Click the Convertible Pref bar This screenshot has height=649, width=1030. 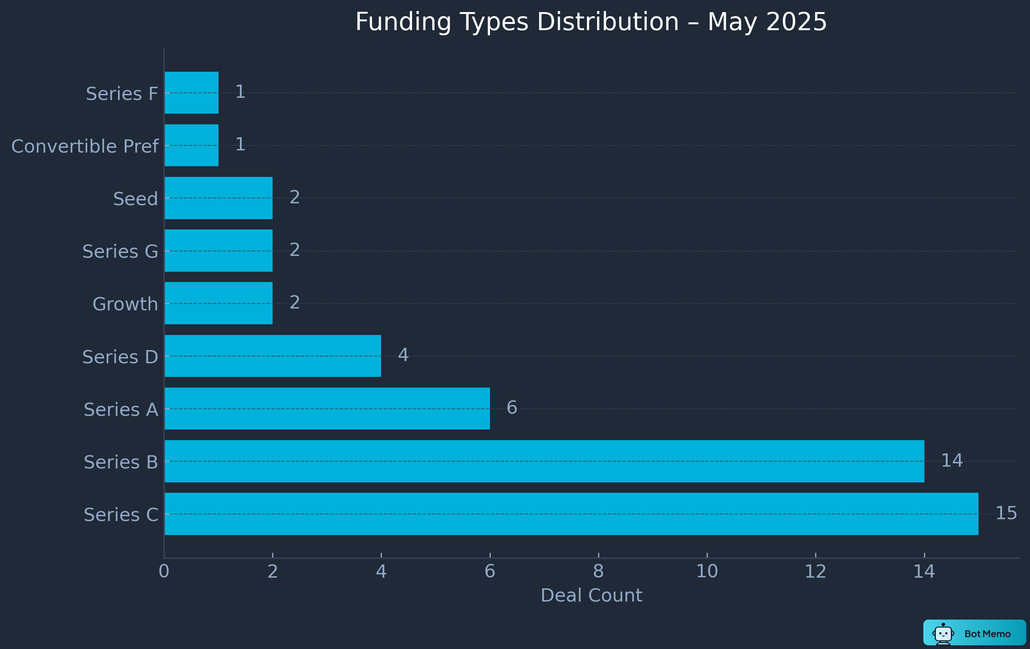tap(192, 145)
